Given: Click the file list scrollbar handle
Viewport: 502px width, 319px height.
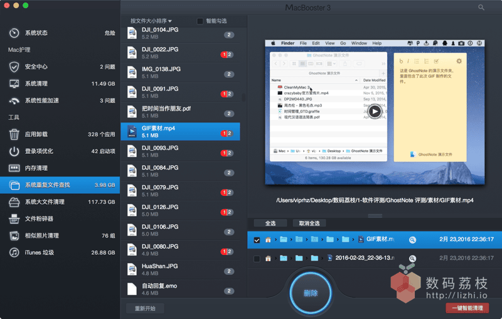Looking at the screenshot, I should click(243, 97).
